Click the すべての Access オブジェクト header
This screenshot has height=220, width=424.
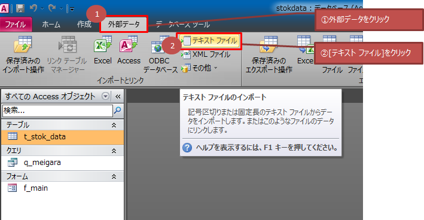tap(50, 96)
